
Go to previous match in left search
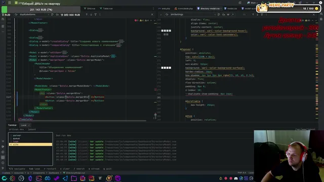pos(87,15)
